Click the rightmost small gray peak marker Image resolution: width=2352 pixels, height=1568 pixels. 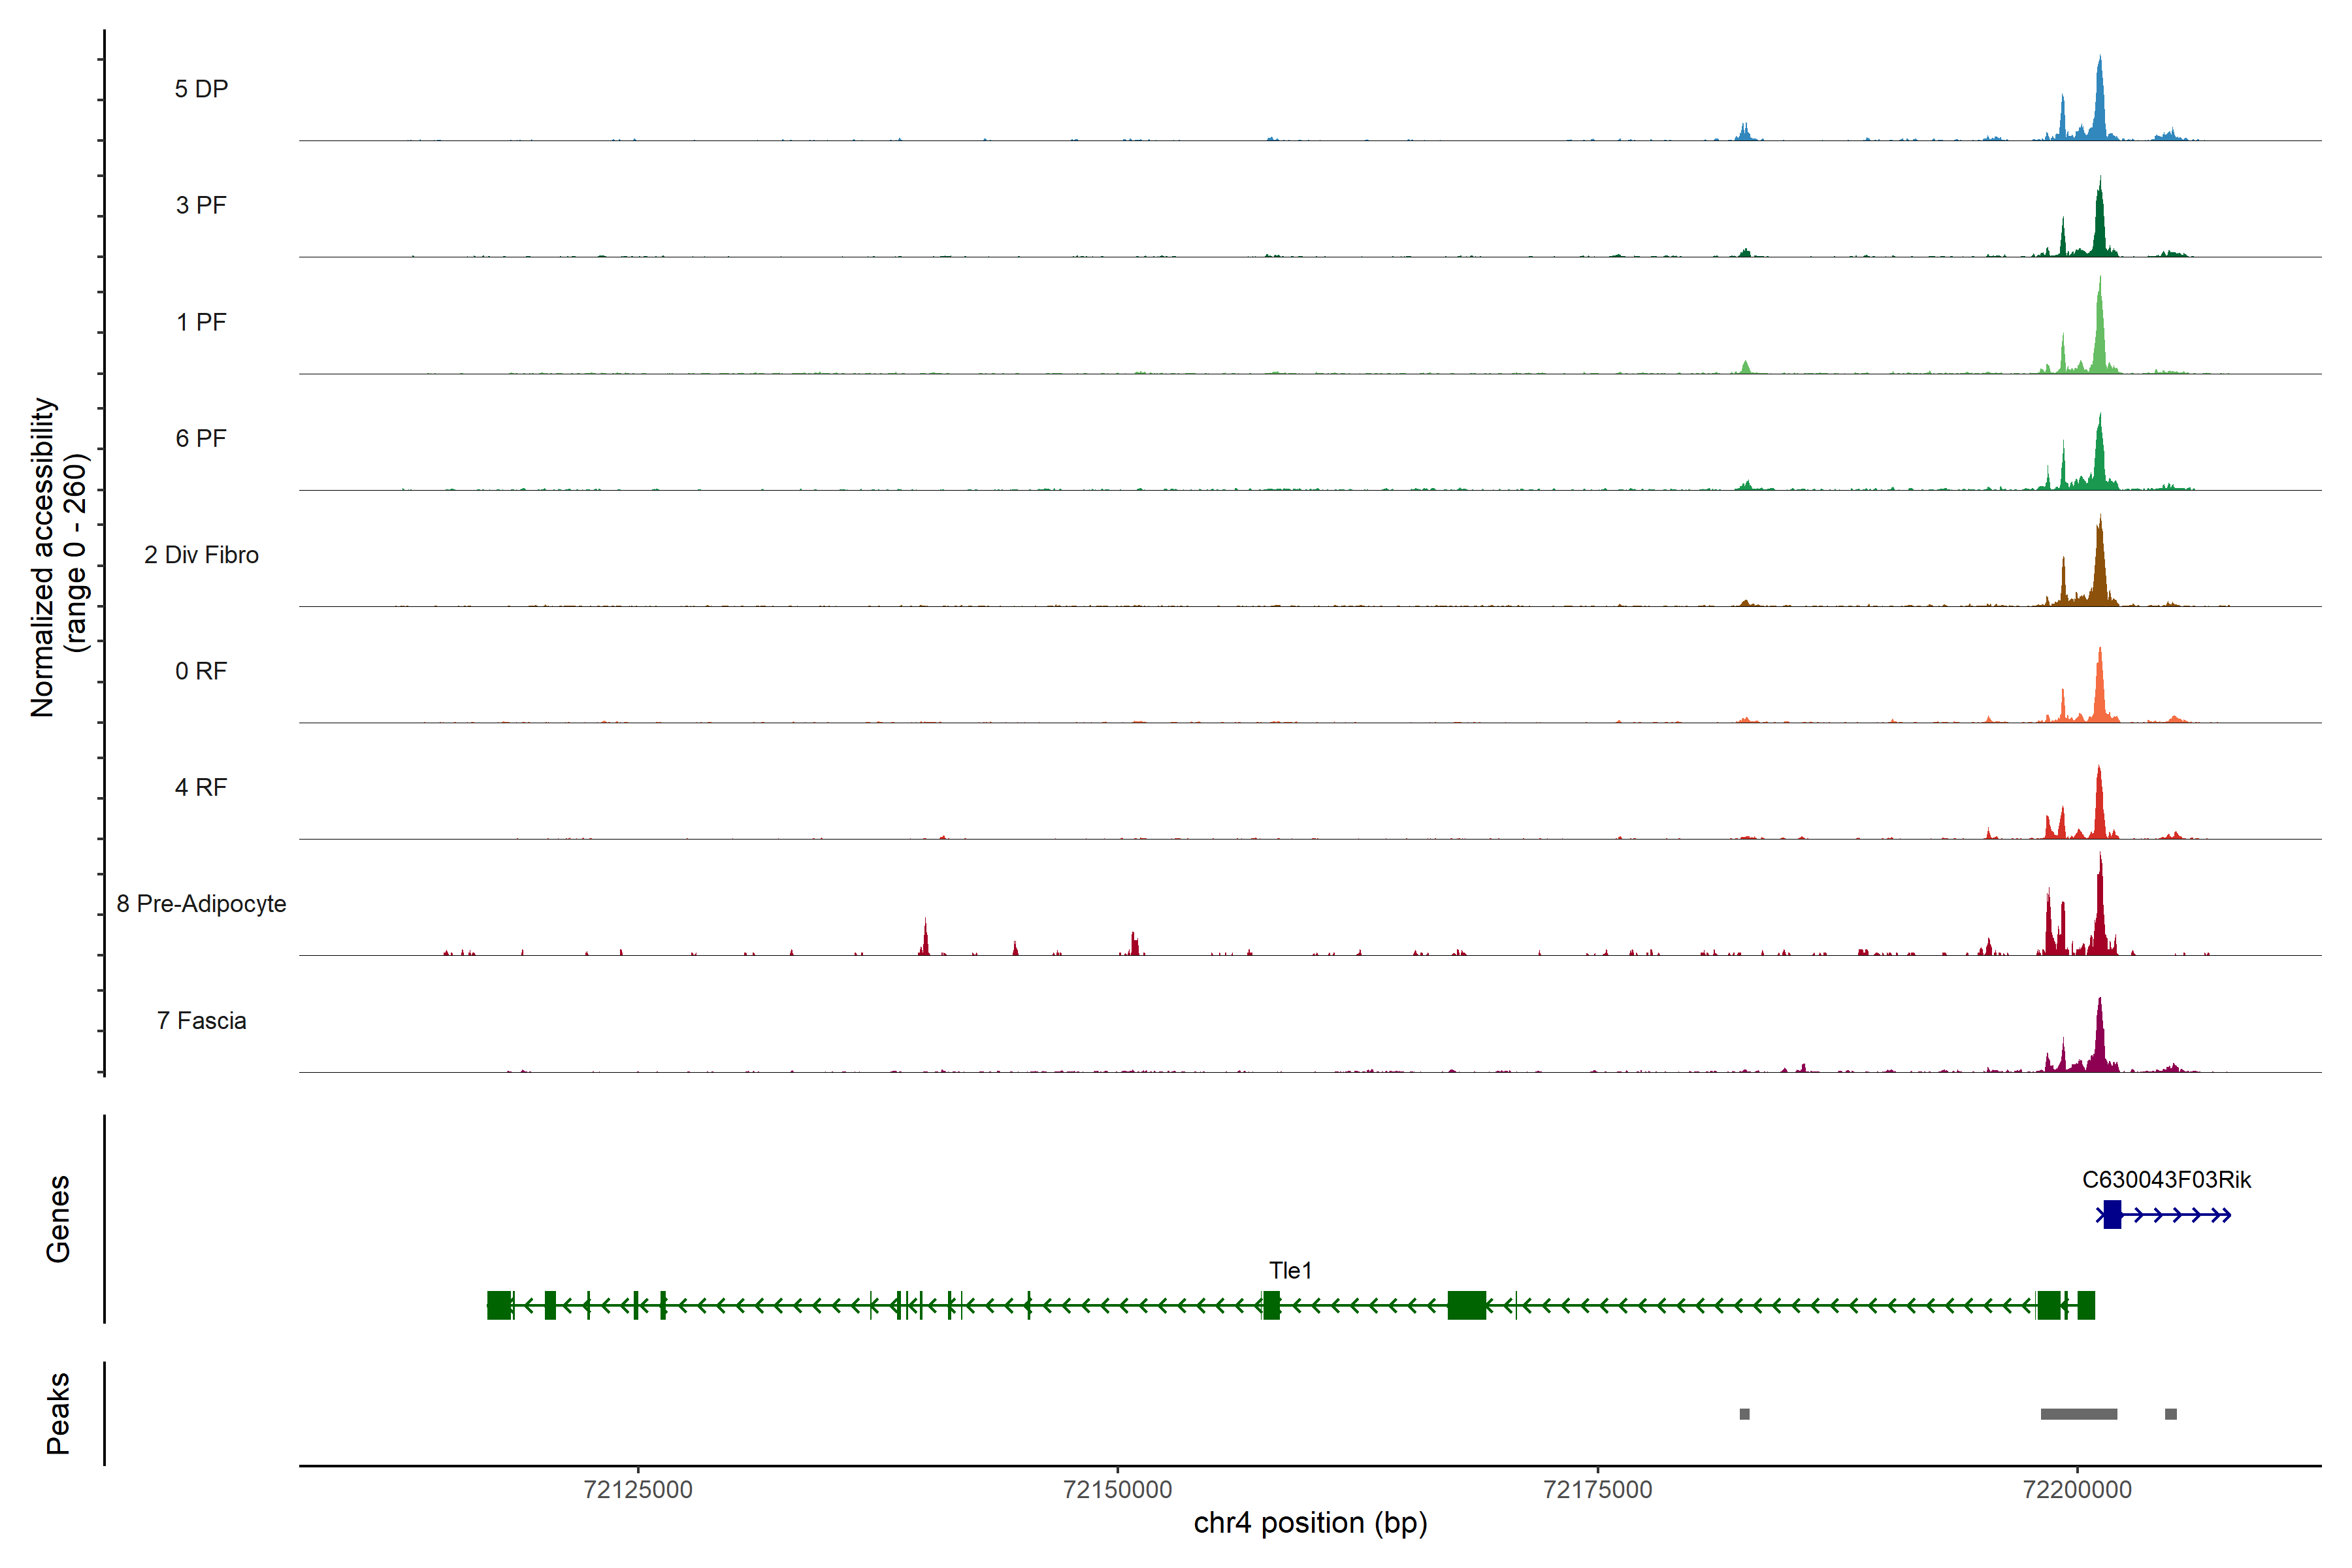tap(2171, 1413)
